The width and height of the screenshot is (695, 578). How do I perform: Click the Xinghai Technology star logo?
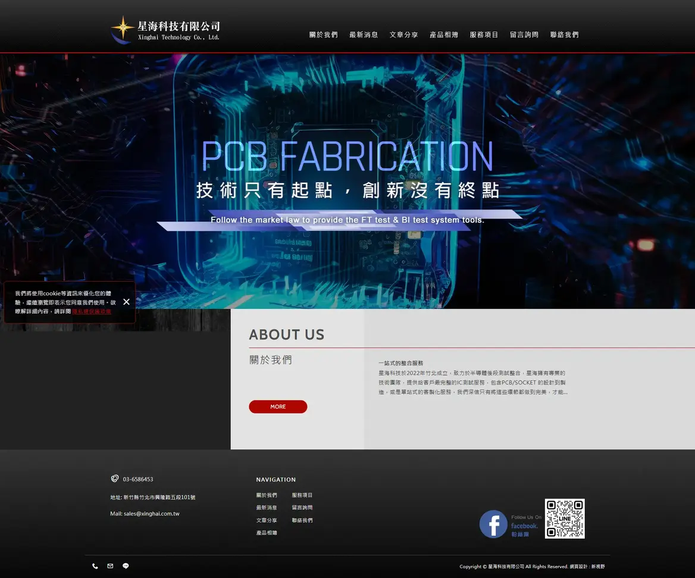[x=165, y=30]
